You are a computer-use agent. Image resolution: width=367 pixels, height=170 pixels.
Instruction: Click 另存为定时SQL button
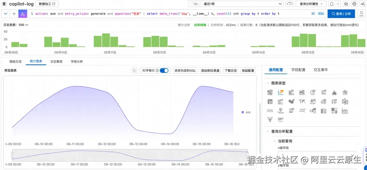coord(186,70)
